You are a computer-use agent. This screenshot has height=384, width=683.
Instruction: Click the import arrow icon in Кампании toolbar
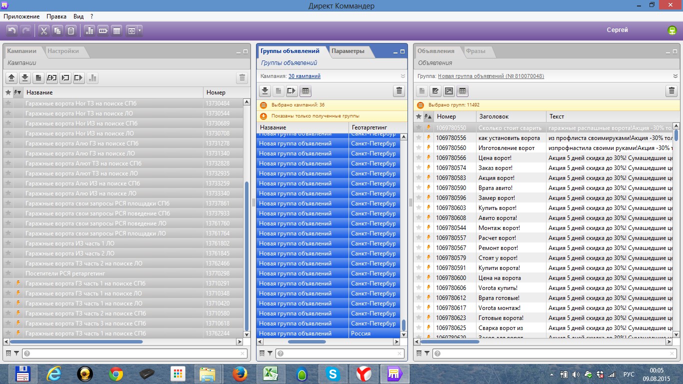pyautogui.click(x=65, y=78)
